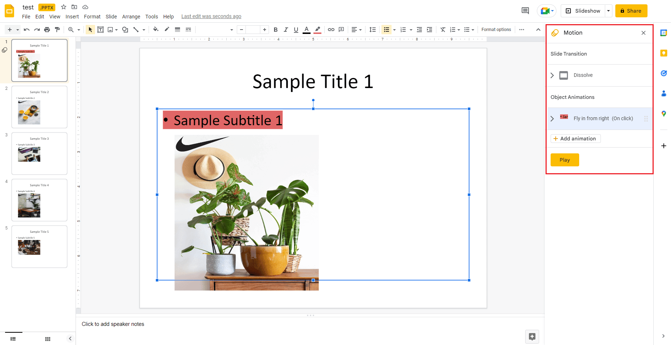Toggle underline formatting
Viewport: 671px width, 345px height.
[x=296, y=30]
